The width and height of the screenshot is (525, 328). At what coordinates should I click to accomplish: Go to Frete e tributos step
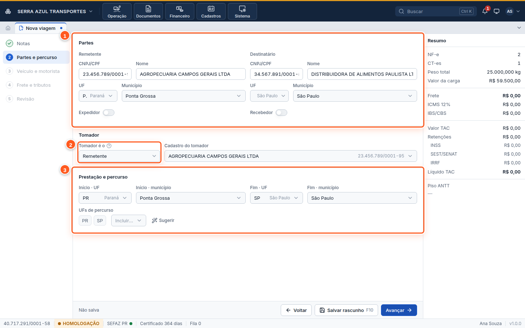pos(36,85)
